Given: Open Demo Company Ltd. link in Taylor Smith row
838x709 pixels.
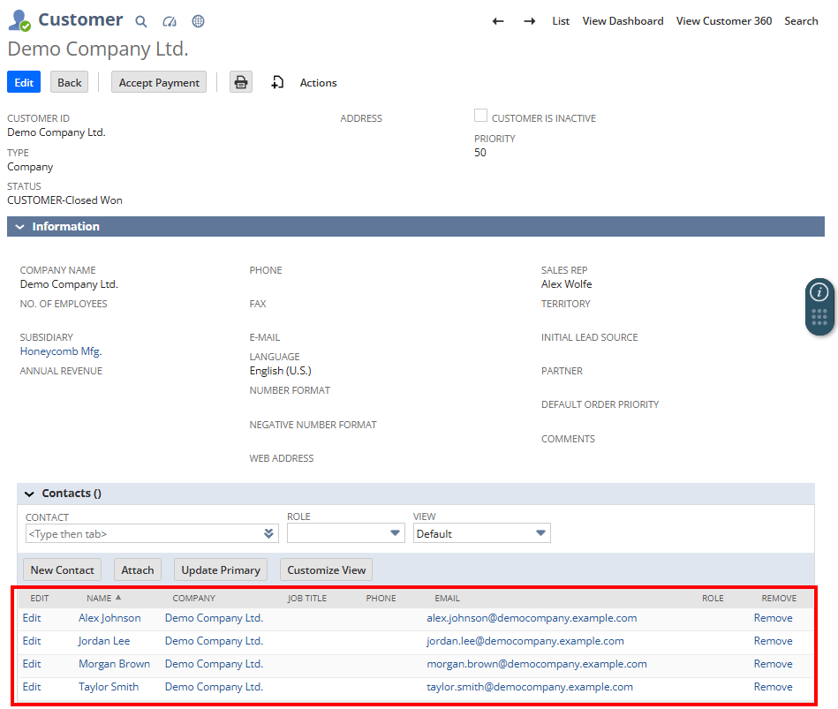Looking at the screenshot, I should pyautogui.click(x=214, y=687).
